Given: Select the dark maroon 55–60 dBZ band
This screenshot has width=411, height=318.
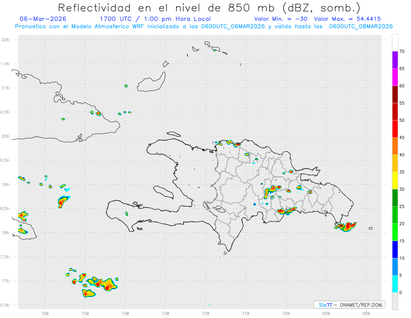Looking at the screenshot, I should [x=395, y=94].
